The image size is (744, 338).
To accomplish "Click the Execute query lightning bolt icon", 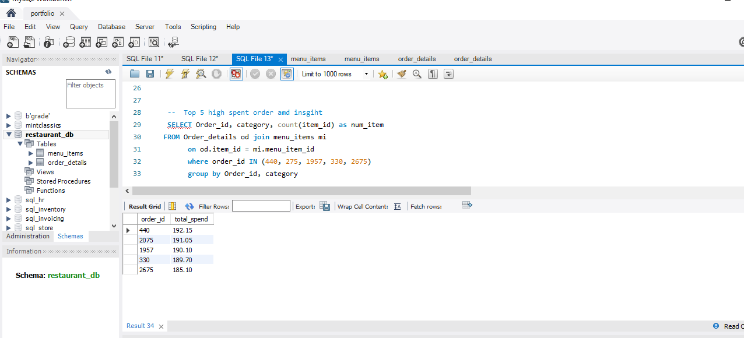I will 170,74.
